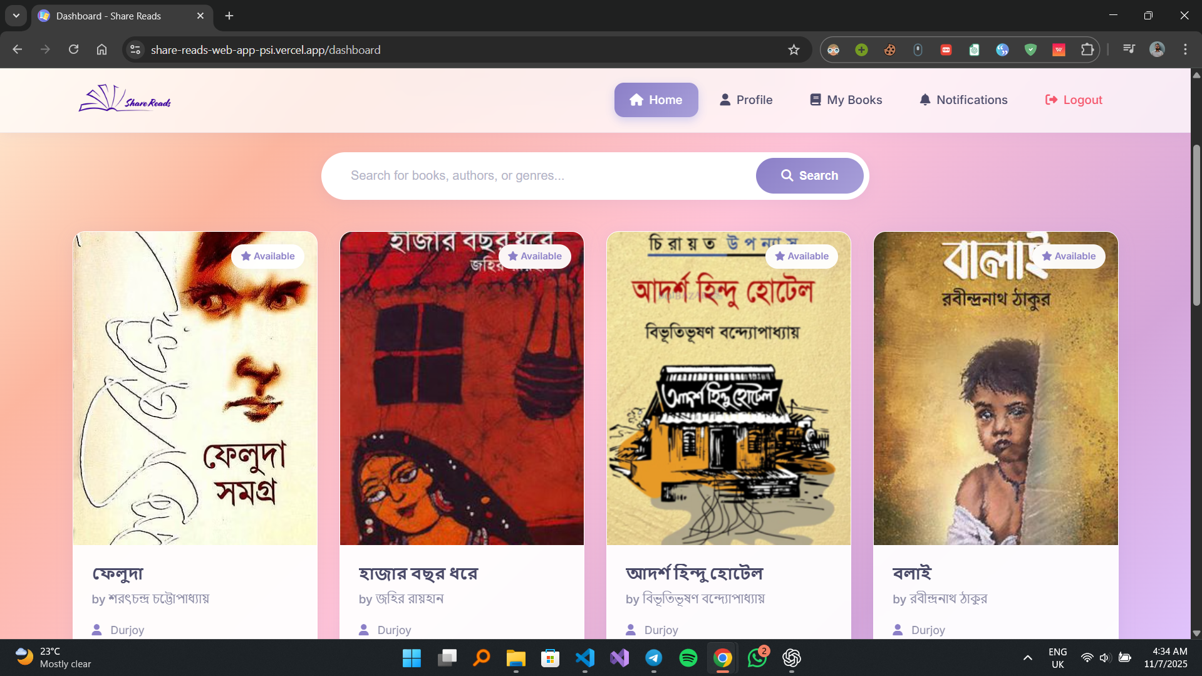Click the My Books book icon
Image resolution: width=1202 pixels, height=676 pixels.
coord(816,100)
